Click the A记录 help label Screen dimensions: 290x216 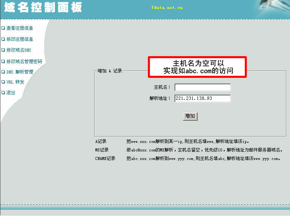click(x=101, y=141)
